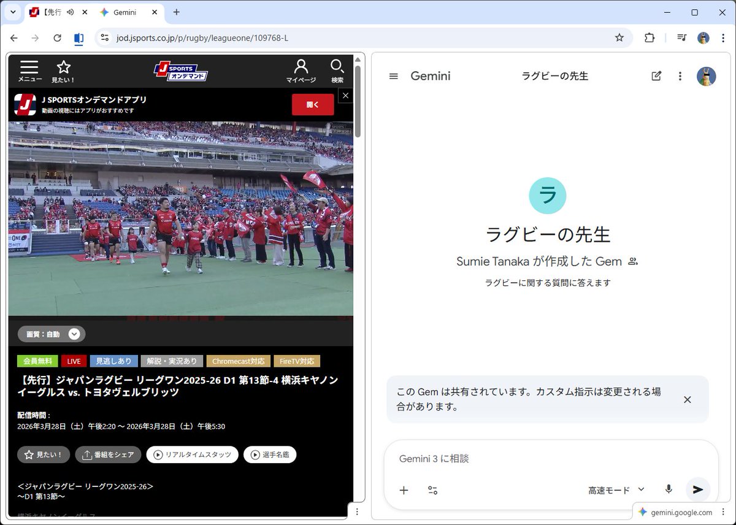This screenshot has width=736, height=525.
Task: Click the Gemini account avatar
Action: [707, 76]
